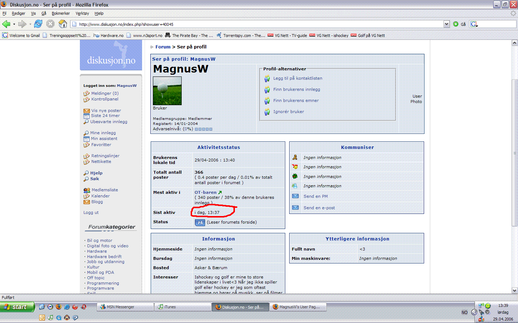Open the forward button history dropdown arrow
The height and width of the screenshot is (323, 518).
[x=30, y=24]
